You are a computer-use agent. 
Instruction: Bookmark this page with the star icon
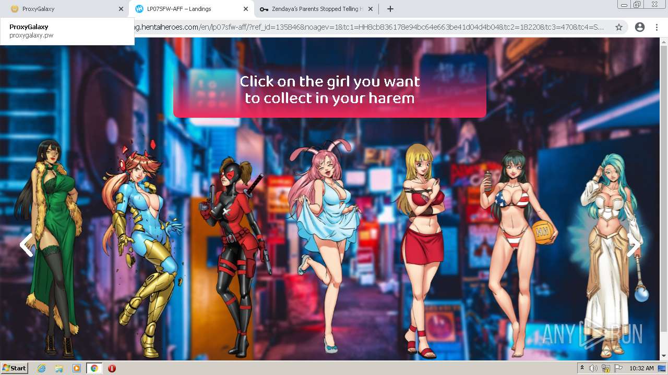(x=619, y=27)
